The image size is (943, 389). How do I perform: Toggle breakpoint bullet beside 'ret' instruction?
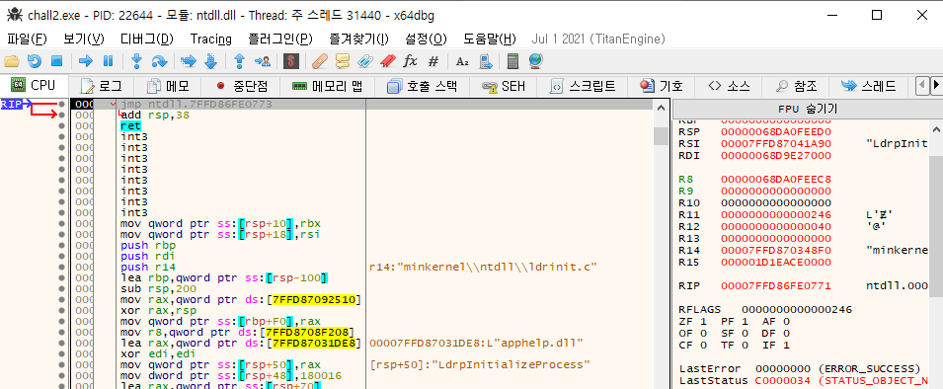61,125
